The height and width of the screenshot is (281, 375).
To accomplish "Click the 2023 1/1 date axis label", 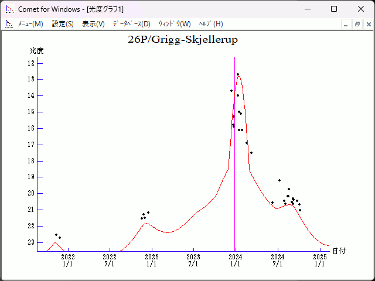I will click(x=152, y=260).
